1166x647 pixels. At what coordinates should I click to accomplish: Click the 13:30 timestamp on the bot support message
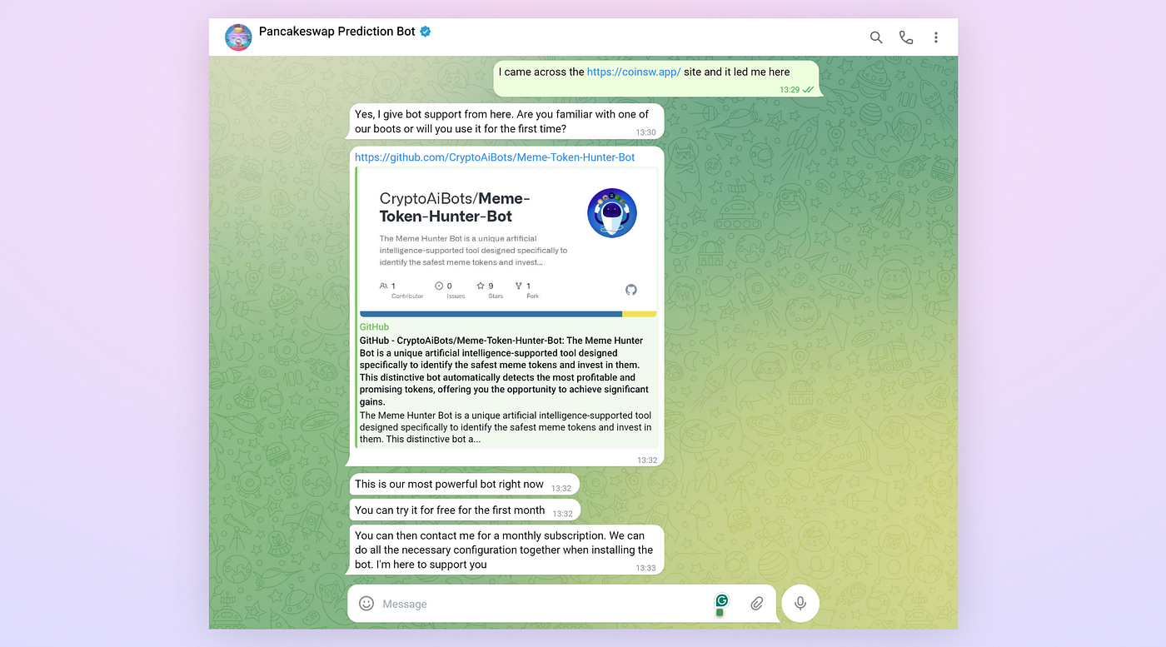(x=645, y=132)
